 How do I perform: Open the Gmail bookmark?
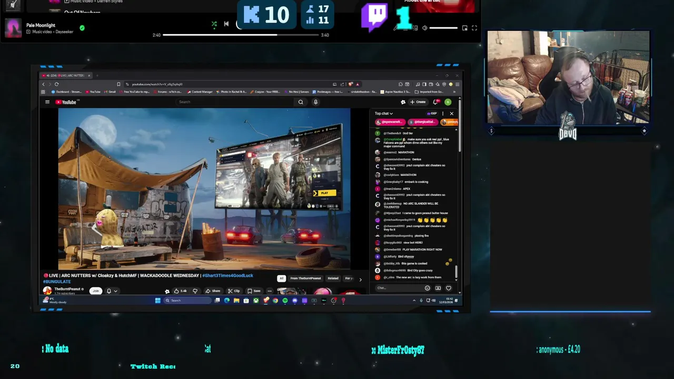(110, 92)
